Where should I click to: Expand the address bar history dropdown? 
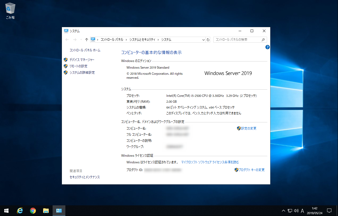(x=203, y=40)
